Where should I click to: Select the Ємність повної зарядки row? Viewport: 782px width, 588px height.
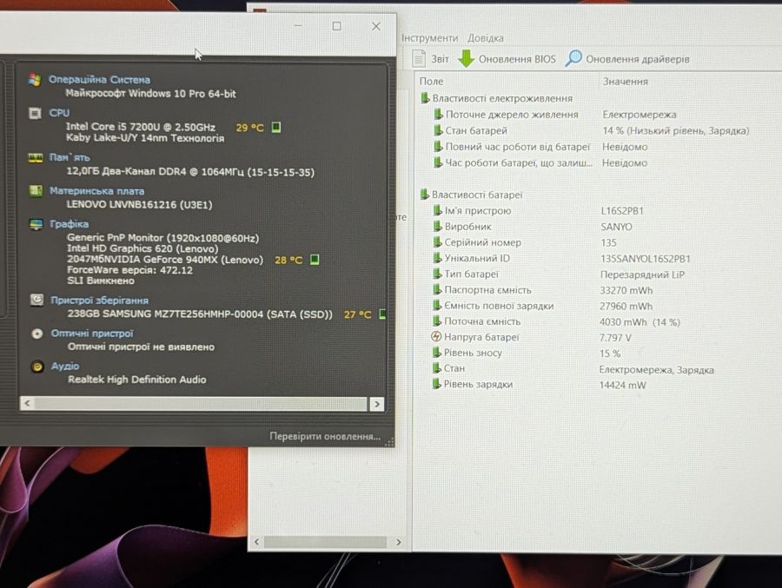pos(542,306)
